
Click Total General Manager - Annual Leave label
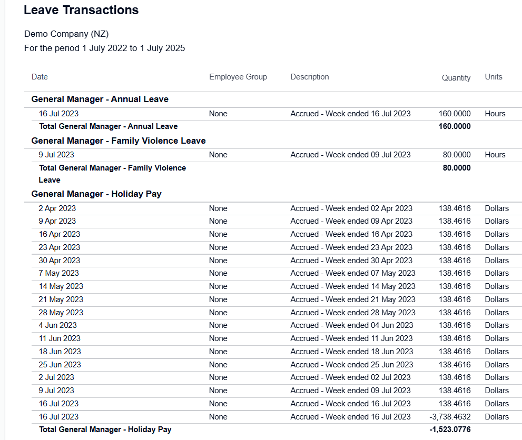coord(109,126)
